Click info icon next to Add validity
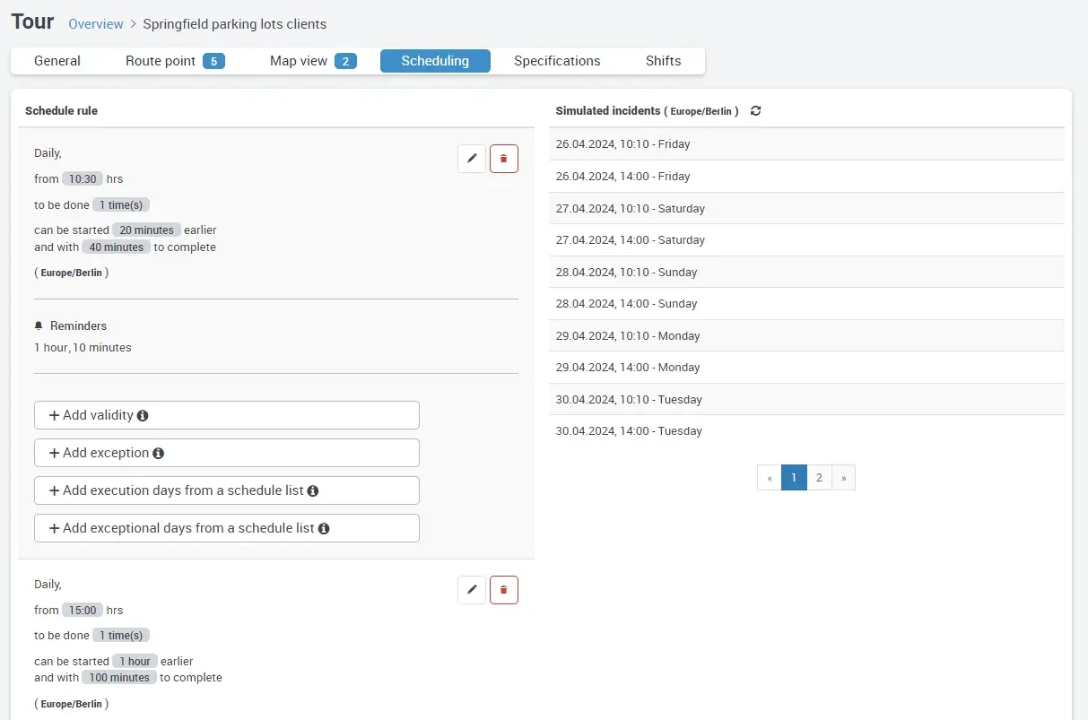This screenshot has width=1088, height=720. (x=143, y=416)
